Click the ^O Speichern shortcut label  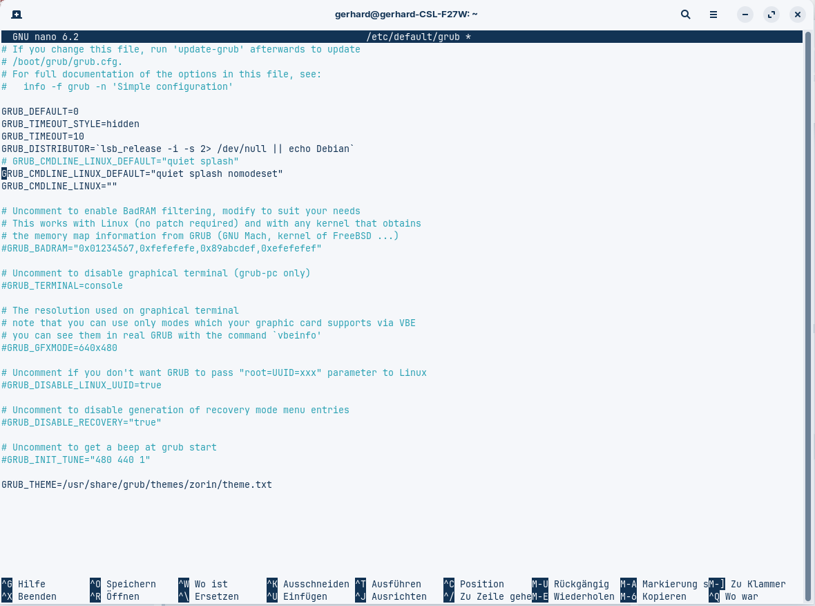(123, 584)
